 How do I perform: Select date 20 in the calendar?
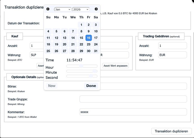click(65, 44)
